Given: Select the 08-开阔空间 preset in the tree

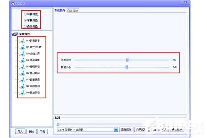Looking at the screenshot, I should 33,86.
